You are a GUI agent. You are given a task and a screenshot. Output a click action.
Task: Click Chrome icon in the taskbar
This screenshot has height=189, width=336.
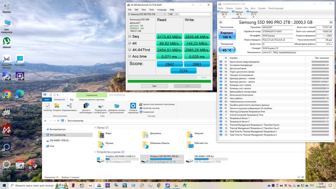pyautogui.click(x=159, y=185)
